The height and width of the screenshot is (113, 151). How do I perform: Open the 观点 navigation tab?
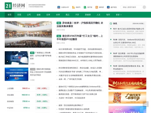[68, 15]
